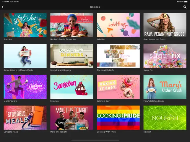Open the Baking it Easy thumbnail
The image size is (190, 142).
118,87
